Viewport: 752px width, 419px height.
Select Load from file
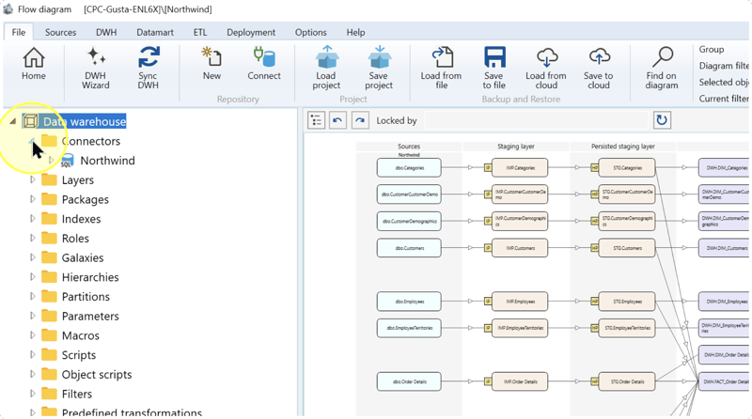tap(441, 68)
